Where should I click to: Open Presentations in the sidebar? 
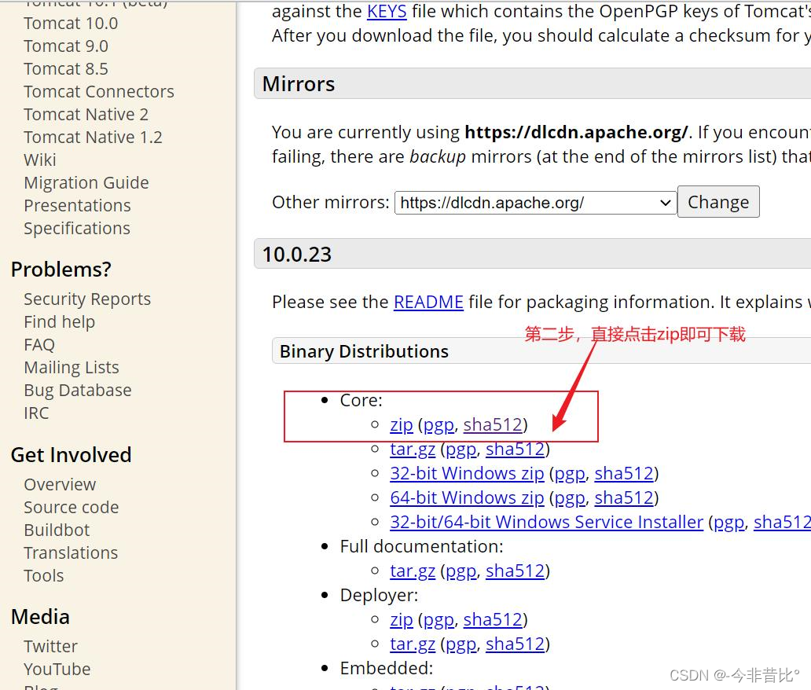[x=78, y=205]
